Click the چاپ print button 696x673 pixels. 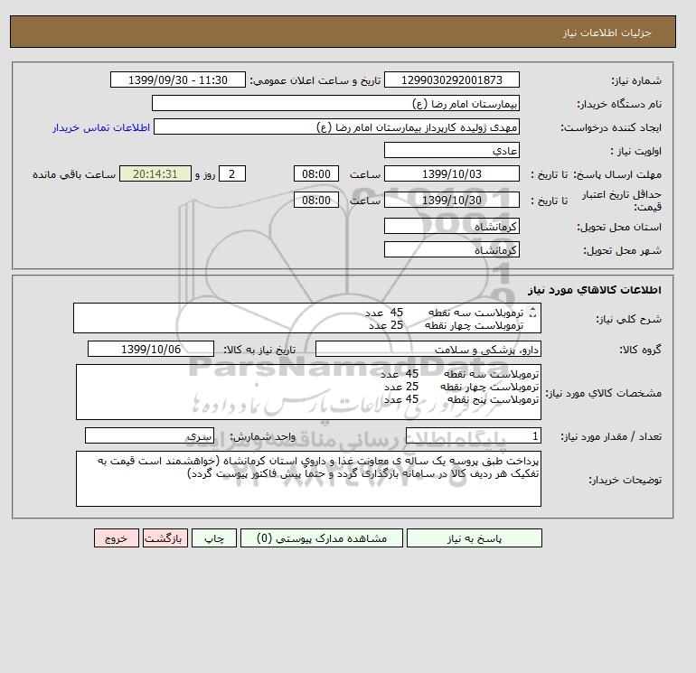[x=214, y=538]
